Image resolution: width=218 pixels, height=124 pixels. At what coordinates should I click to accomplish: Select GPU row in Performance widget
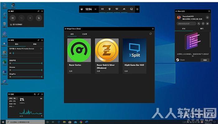[x=13, y=101]
